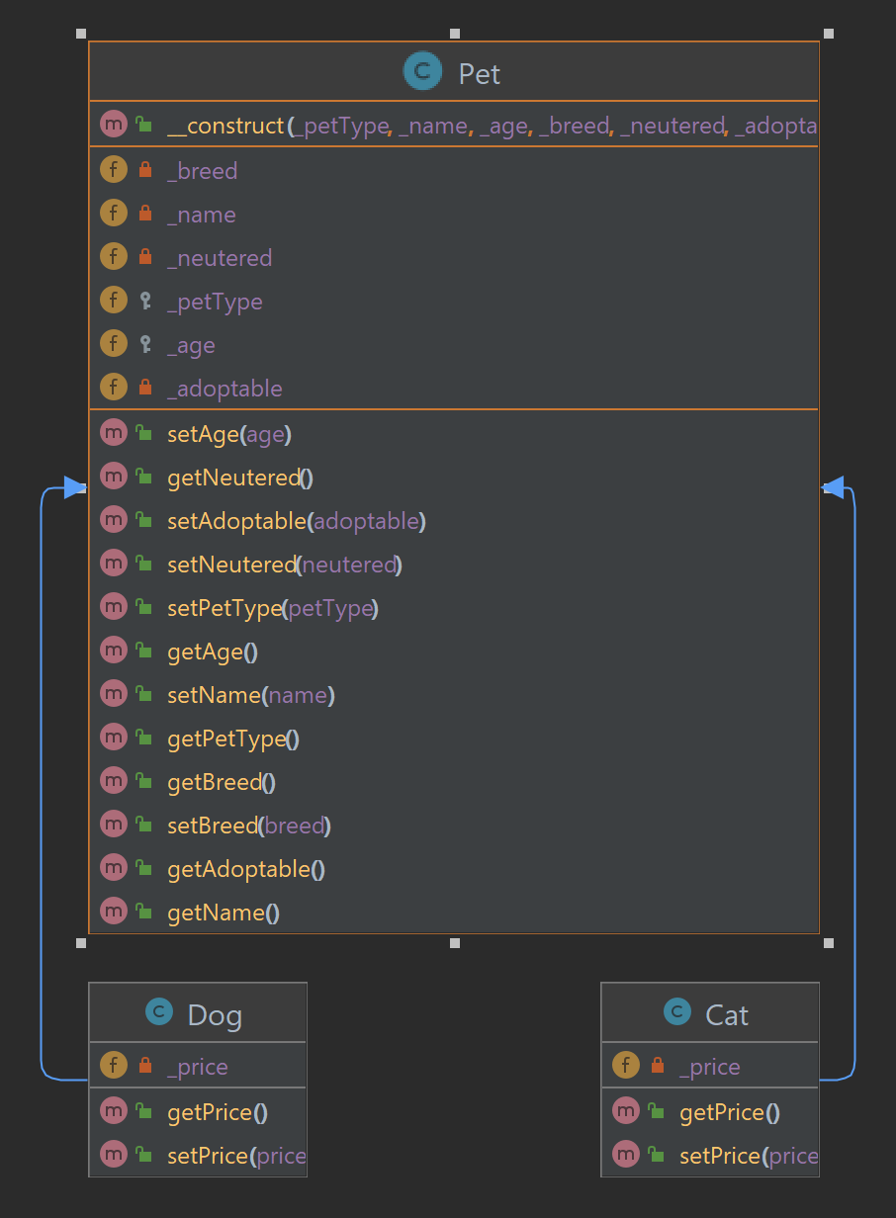The height and width of the screenshot is (1218, 896).
Task: Select the getBreed() method text
Action: coord(222,782)
